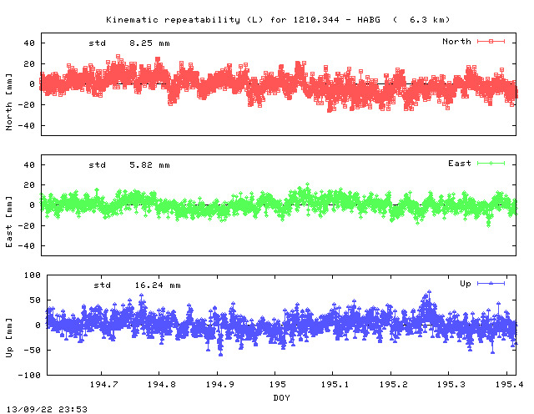The image size is (534, 414).
Task: Click the 'std' label in East panel
Action: (98, 165)
